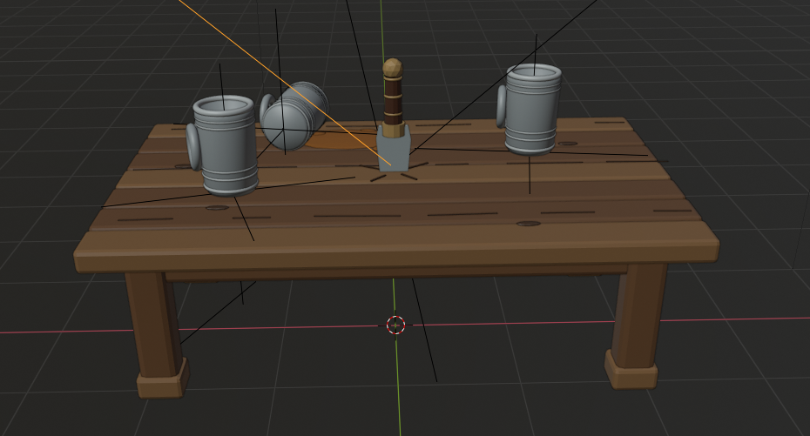
Task: Click the table's front right leg
Action: tap(636, 326)
